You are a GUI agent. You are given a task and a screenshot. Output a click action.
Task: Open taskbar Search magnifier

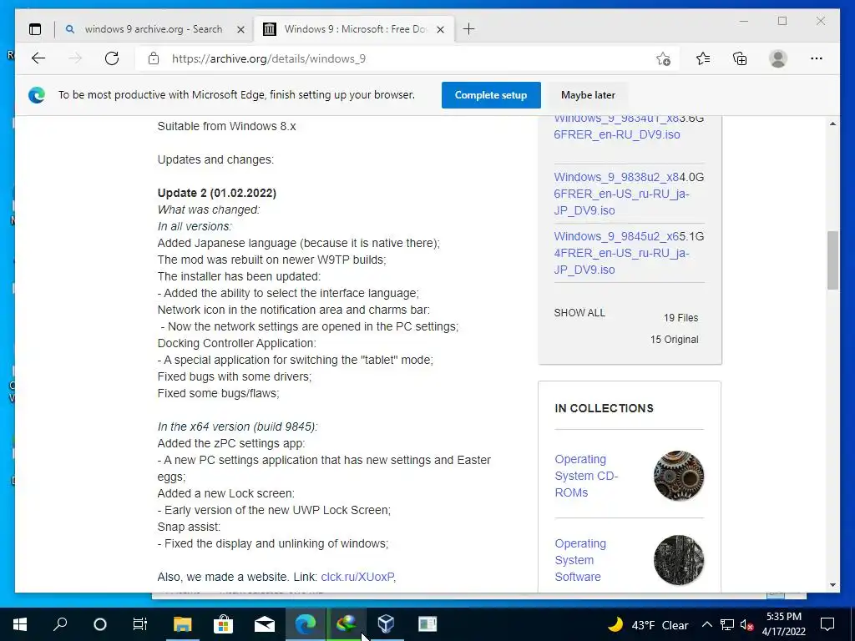[60, 624]
